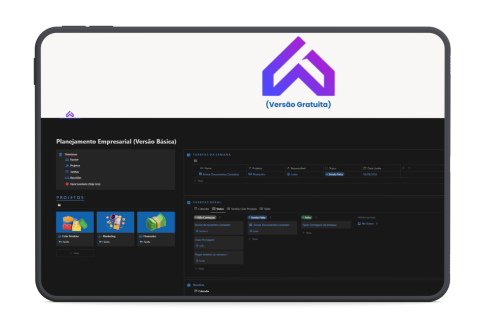Toggle checkbox on Sendo Feita board card
This screenshot has width=504, height=336.
[251, 225]
